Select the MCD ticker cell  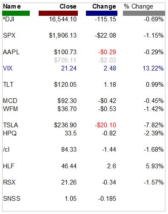(10, 101)
